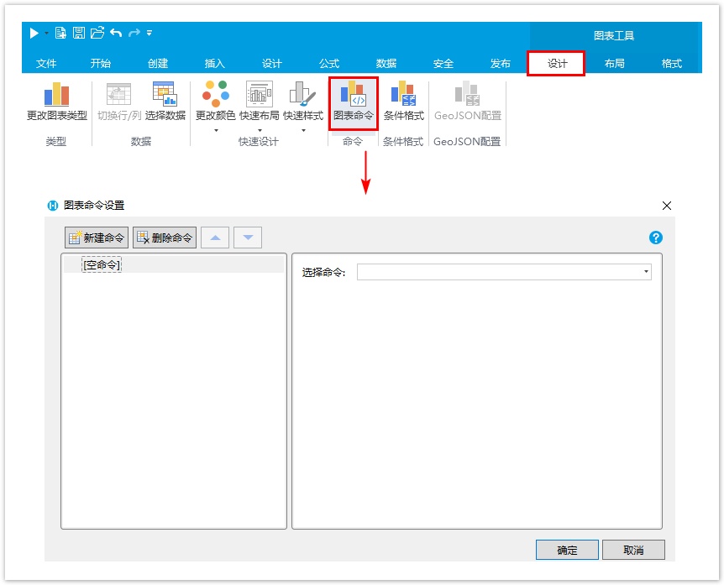Click the 取消 button

[x=633, y=550]
